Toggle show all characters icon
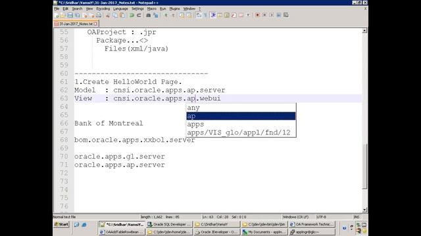 click(x=205, y=15)
